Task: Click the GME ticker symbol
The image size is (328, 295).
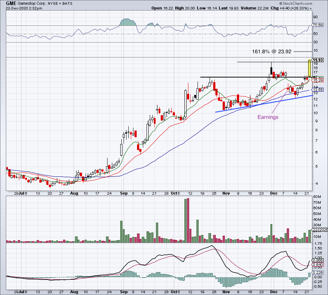Action: point(11,3)
